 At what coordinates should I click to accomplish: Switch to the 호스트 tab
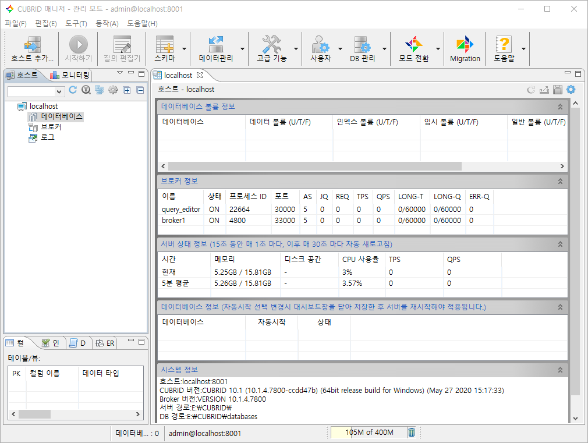(23, 75)
